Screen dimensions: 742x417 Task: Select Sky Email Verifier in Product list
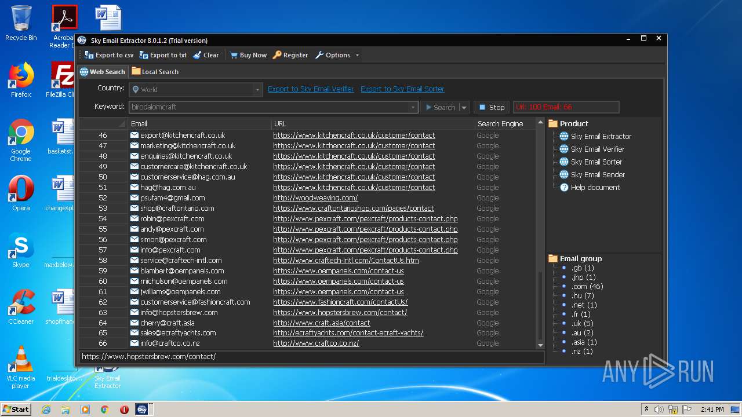(x=597, y=149)
